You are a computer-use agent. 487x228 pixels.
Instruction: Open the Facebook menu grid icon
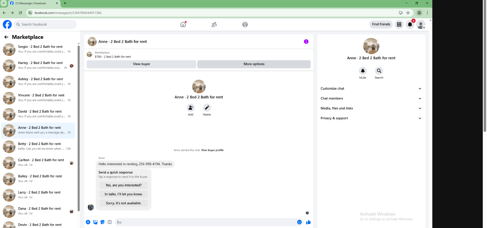click(x=399, y=25)
